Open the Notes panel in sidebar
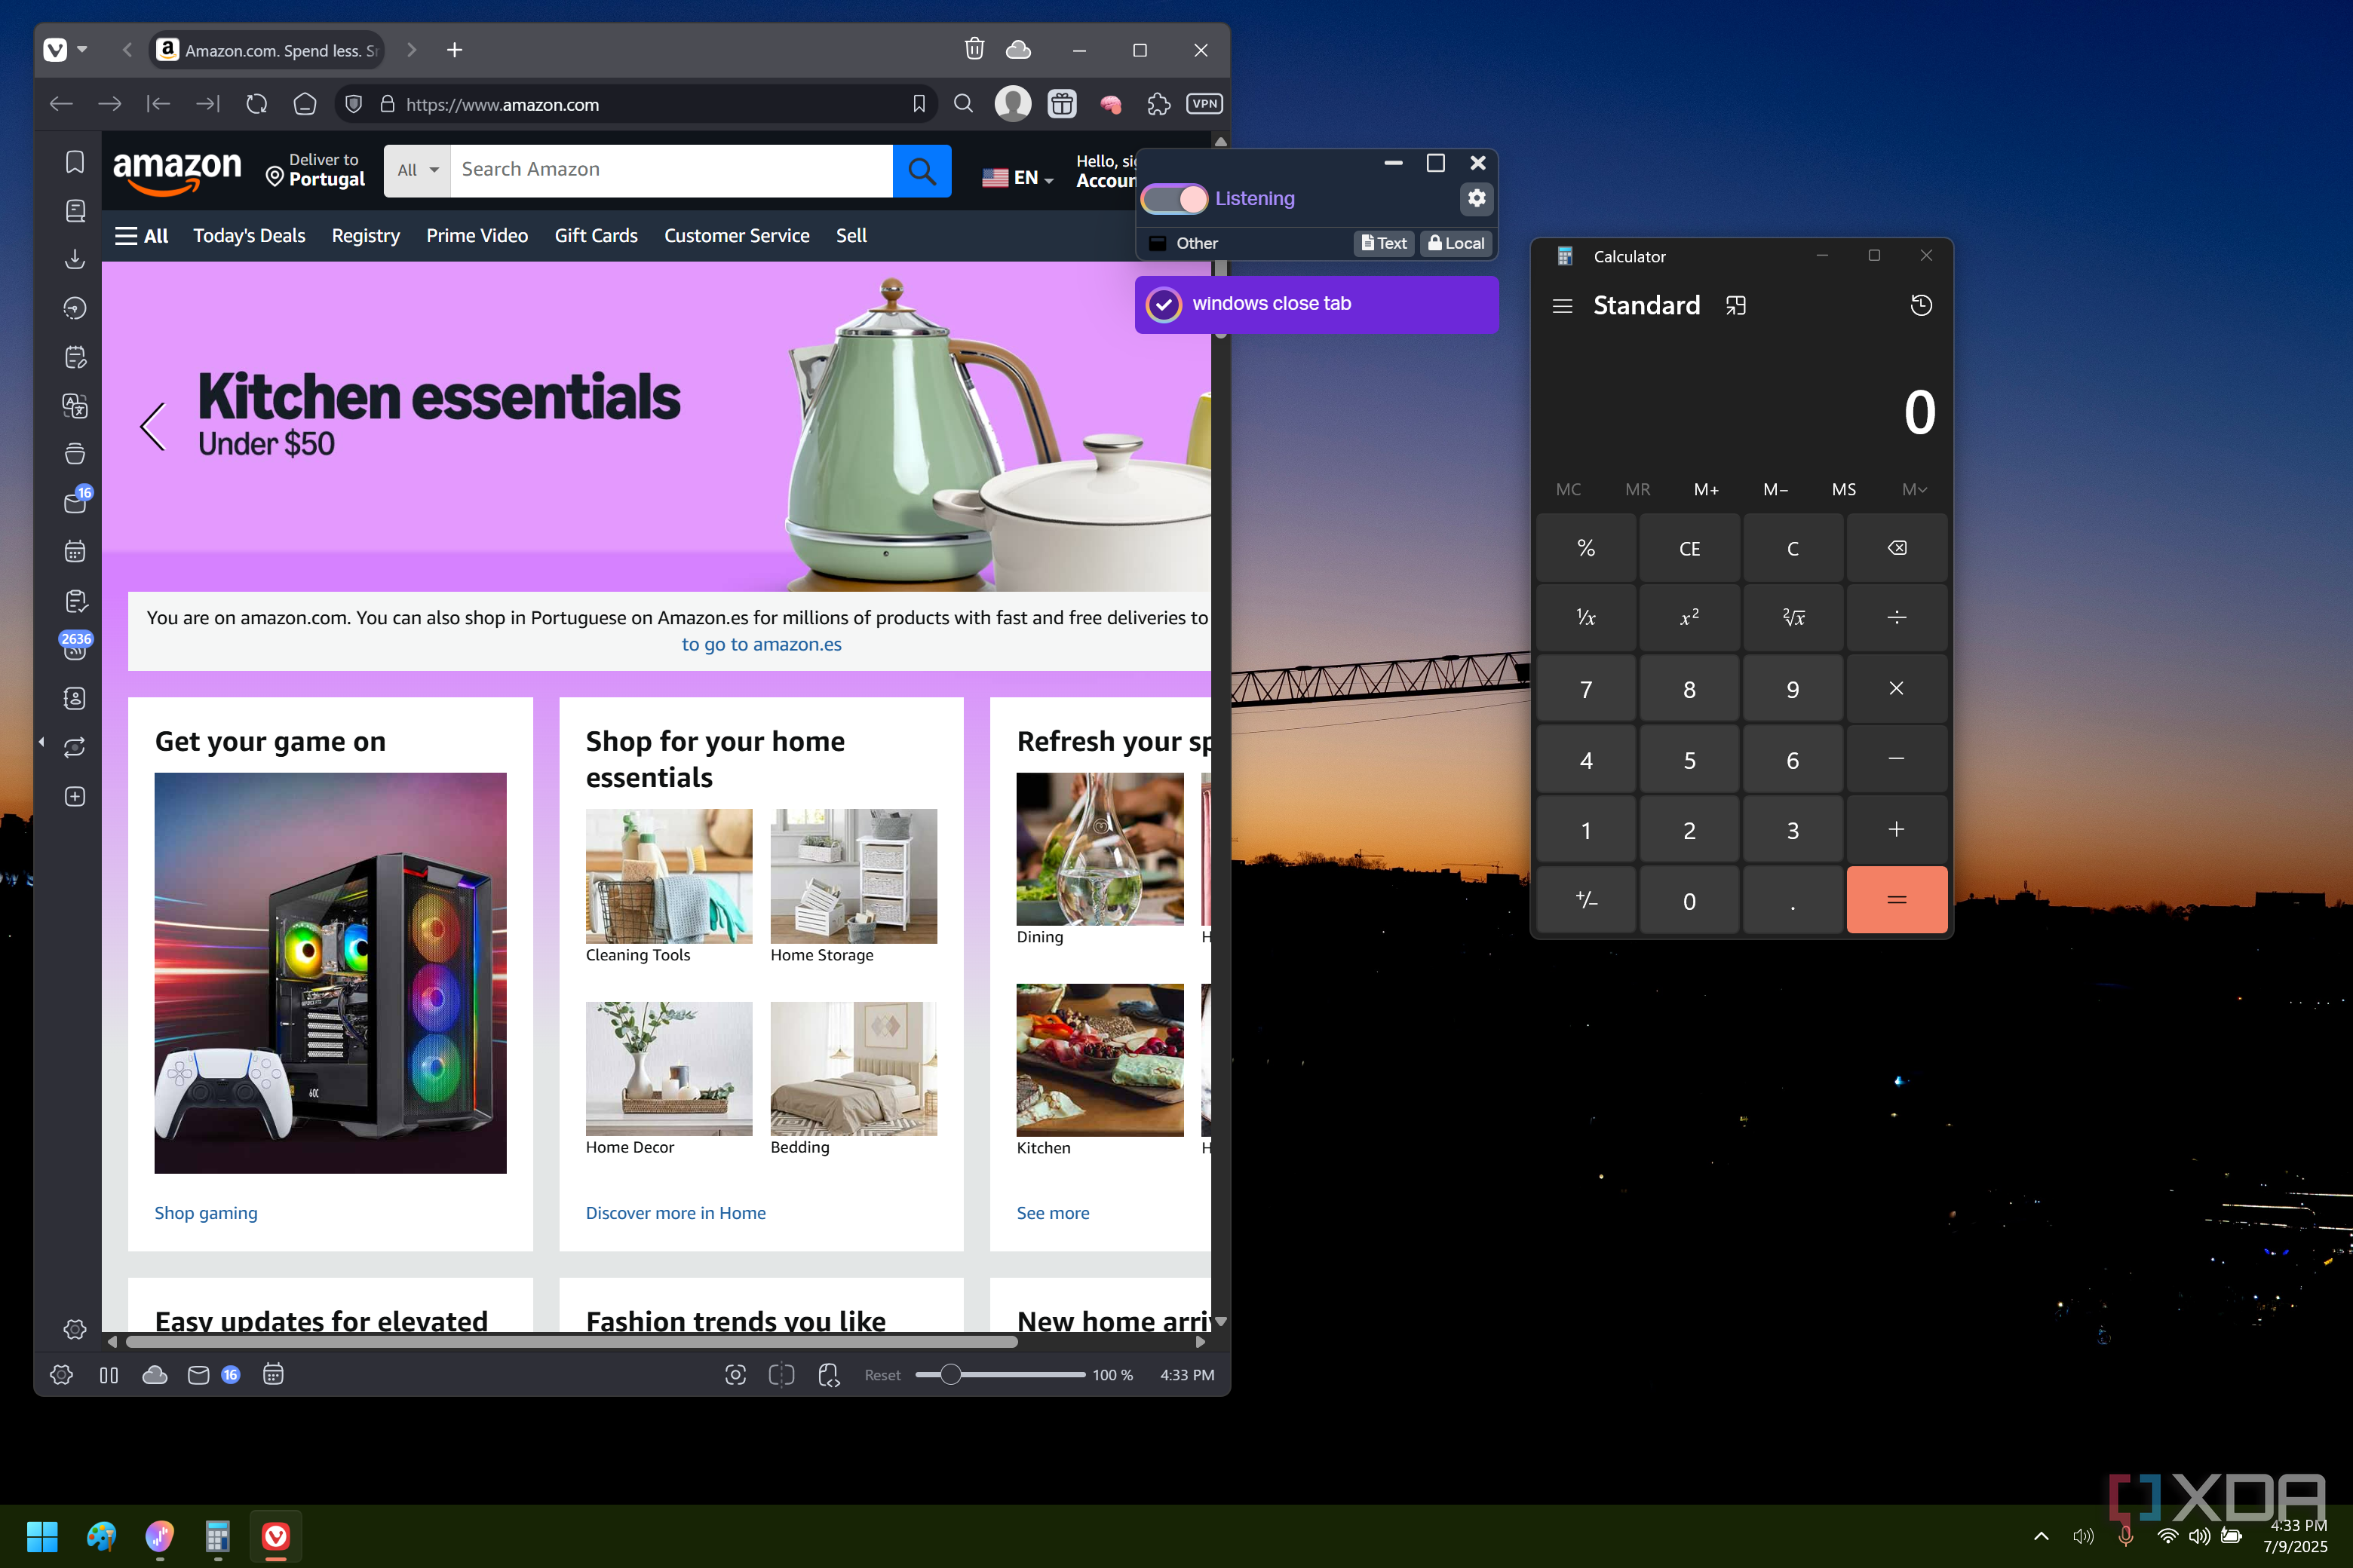The height and width of the screenshot is (1568, 2353). [75, 357]
